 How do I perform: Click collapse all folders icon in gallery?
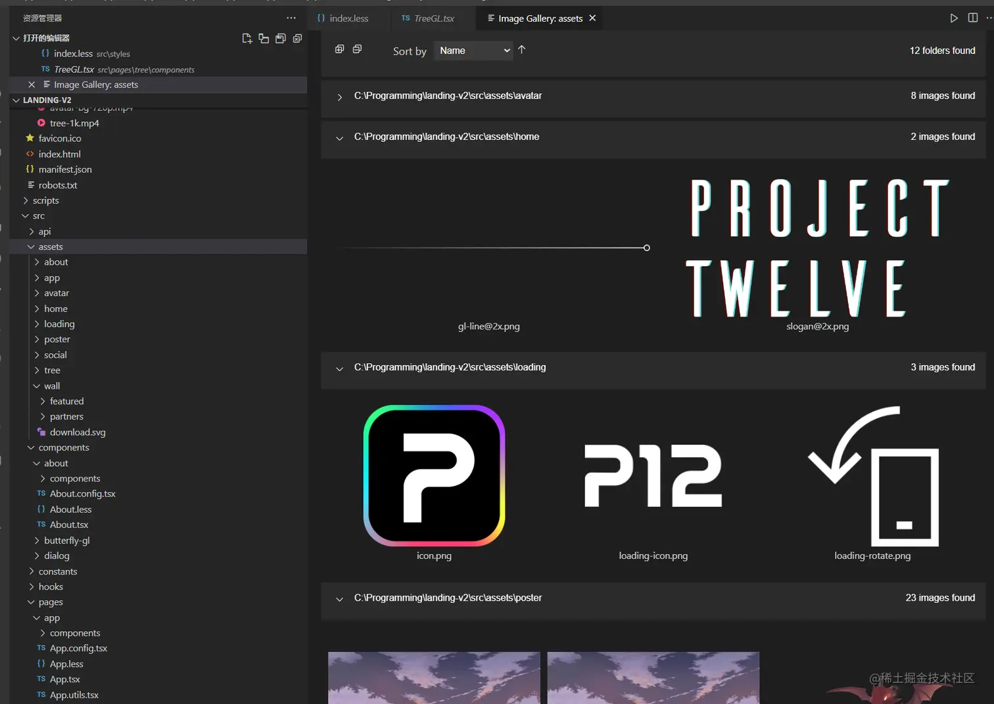pos(357,49)
